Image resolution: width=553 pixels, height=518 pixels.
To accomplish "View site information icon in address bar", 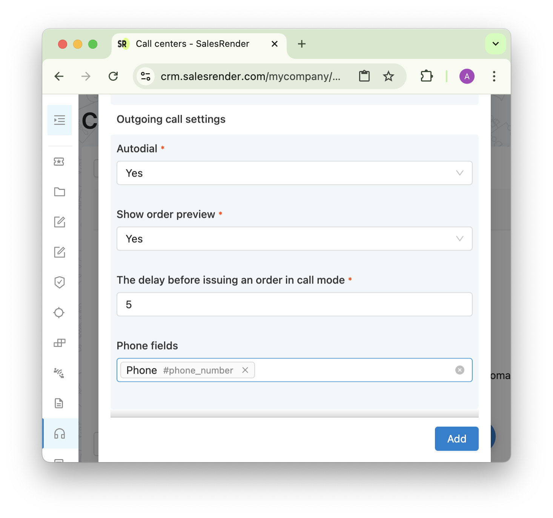I will (146, 76).
